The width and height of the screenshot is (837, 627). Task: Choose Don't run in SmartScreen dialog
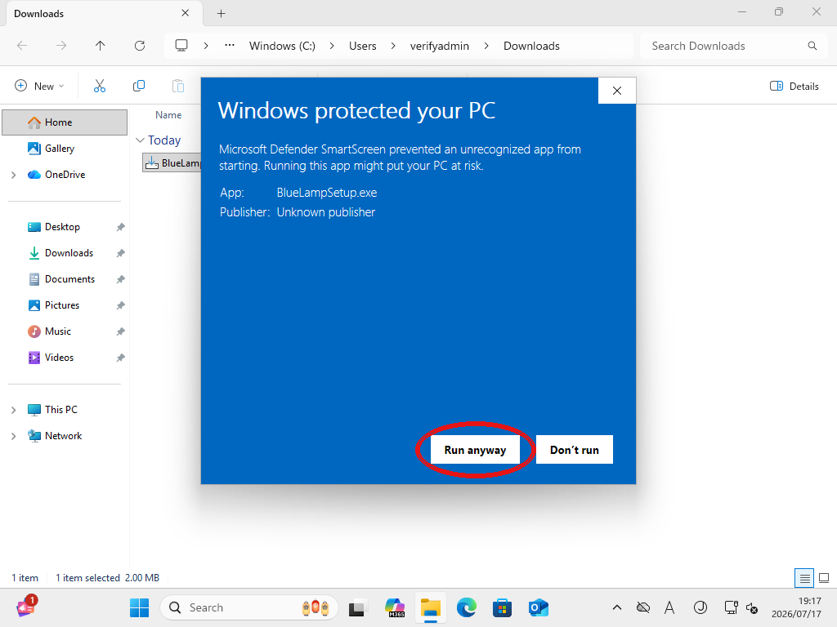575,450
